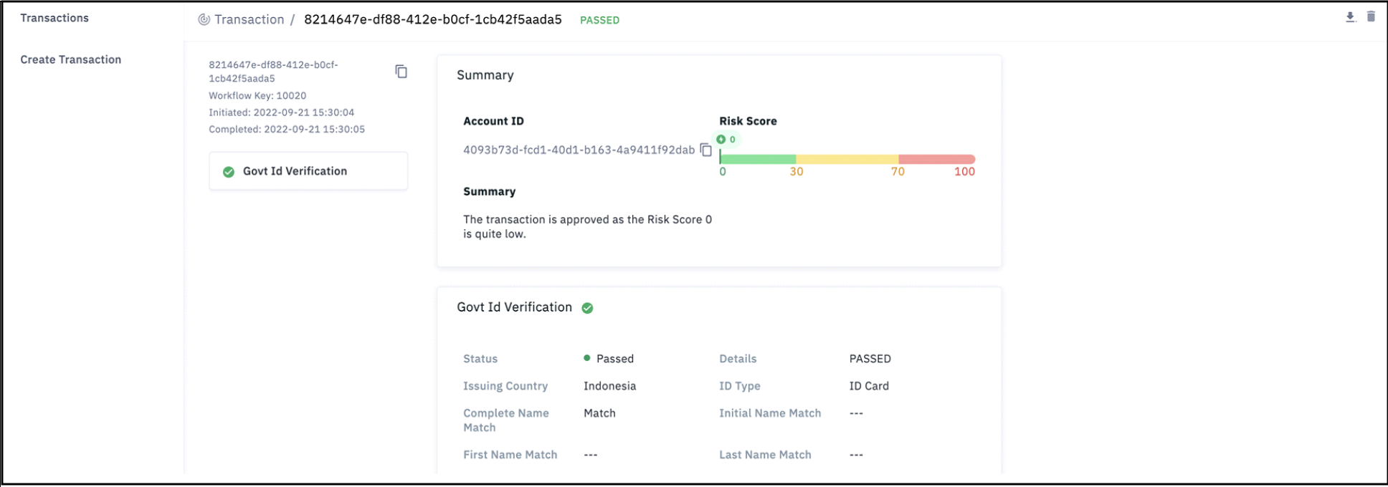This screenshot has width=1388, height=487.
Task: Click the Risk Score 0 marker icon
Action: [721, 140]
